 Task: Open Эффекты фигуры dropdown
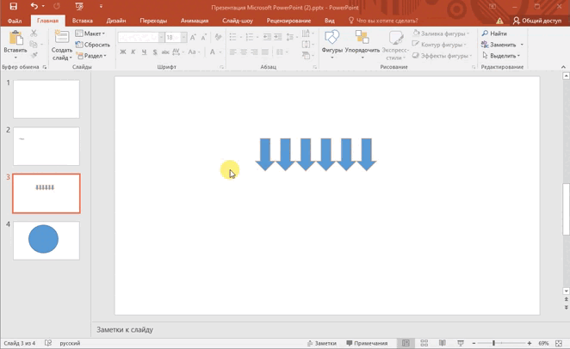pos(442,56)
